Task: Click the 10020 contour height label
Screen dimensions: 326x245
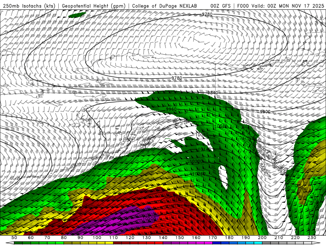Action: [221, 126]
